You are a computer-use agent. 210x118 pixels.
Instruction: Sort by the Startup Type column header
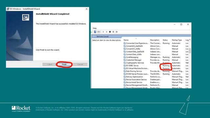177,40
